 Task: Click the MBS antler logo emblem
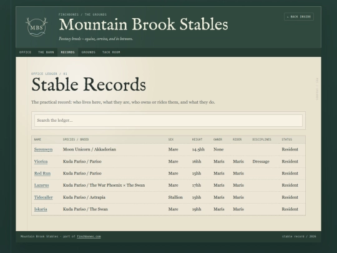point(37,27)
